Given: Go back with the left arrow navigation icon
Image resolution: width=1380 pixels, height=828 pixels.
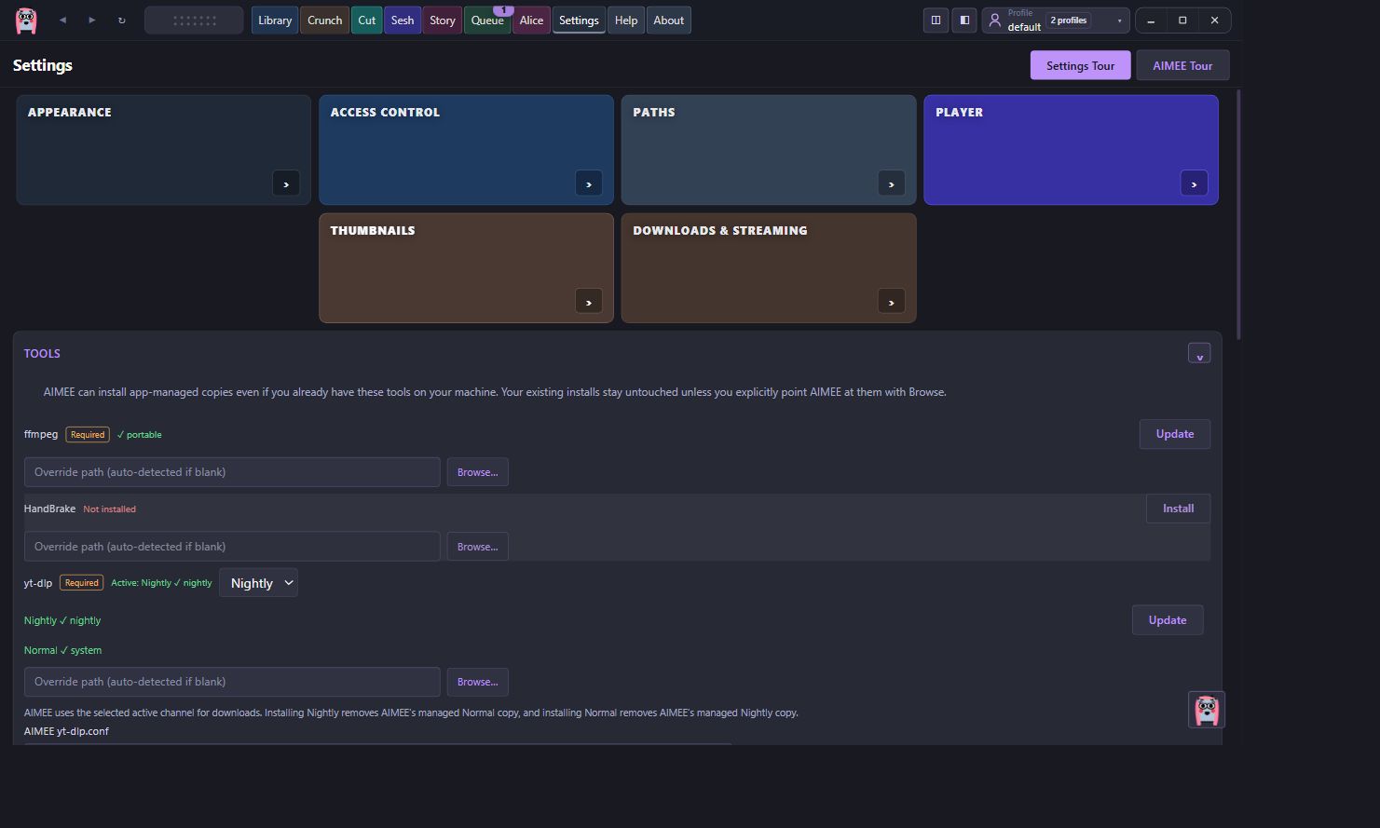Looking at the screenshot, I should pos(62,20).
